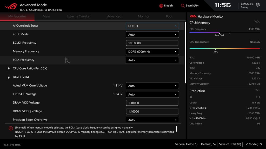The image size is (266, 149).
Task: Click the BCLK1 Frequency input field
Action: (x=152, y=43)
